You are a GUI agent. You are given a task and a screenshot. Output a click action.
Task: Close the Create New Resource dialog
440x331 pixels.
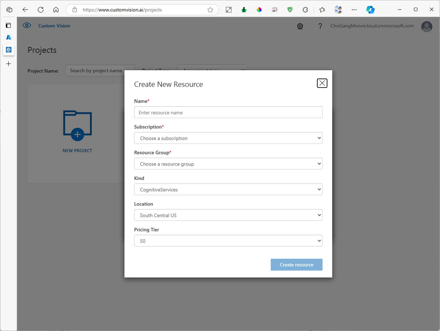click(322, 83)
